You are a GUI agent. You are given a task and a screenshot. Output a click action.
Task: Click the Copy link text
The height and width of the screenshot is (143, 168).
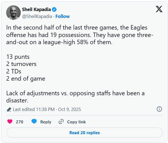pyautogui.click(x=76, y=122)
